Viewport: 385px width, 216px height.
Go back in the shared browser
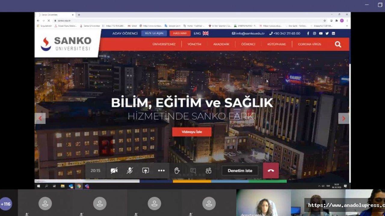(38, 20)
